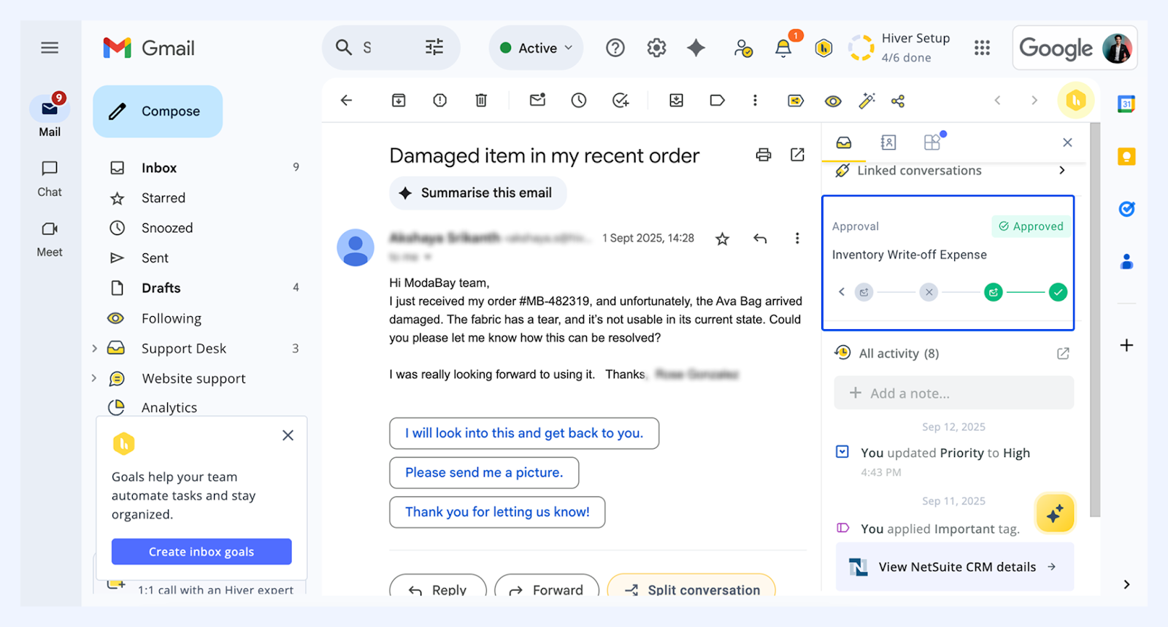Snooze this conversation
1168x627 pixels.
(579, 101)
